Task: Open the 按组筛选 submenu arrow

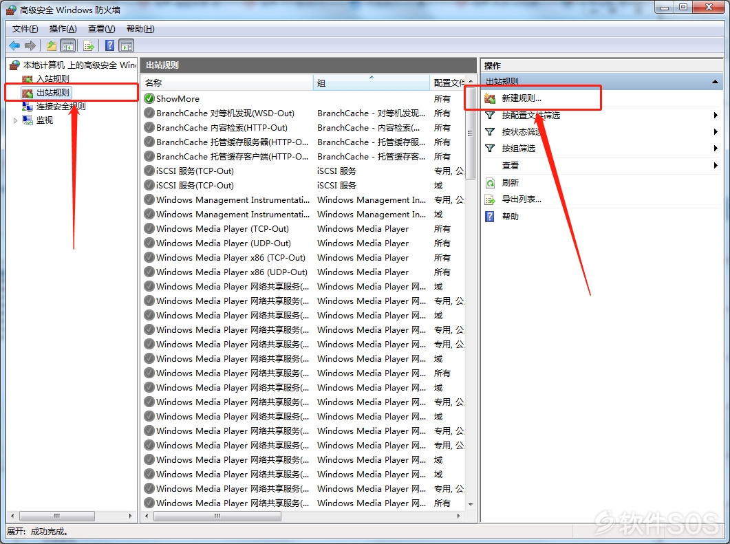Action: click(x=716, y=148)
